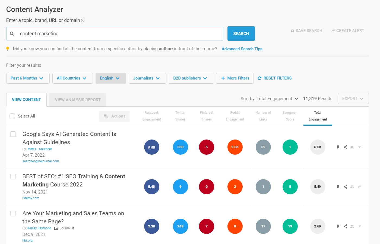Check the Select All checkbox
380x244 pixels.
click(x=12, y=116)
